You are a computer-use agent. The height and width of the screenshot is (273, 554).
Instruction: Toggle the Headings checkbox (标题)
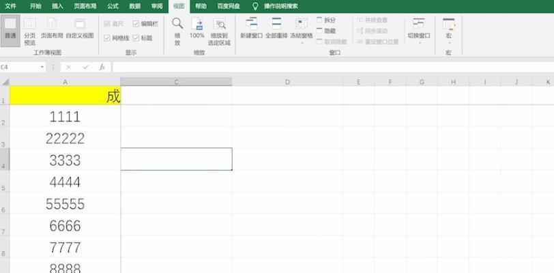[x=136, y=38]
